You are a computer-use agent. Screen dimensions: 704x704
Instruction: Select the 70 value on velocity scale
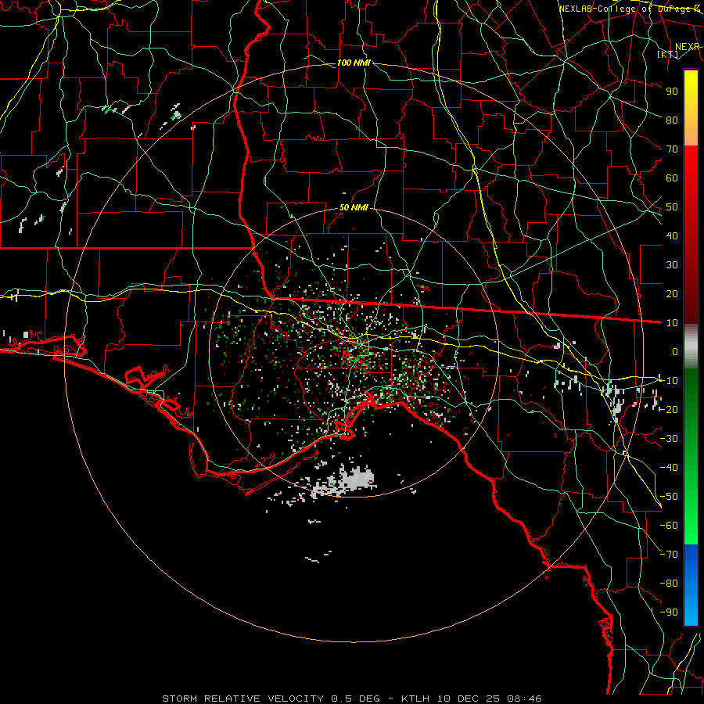click(672, 149)
